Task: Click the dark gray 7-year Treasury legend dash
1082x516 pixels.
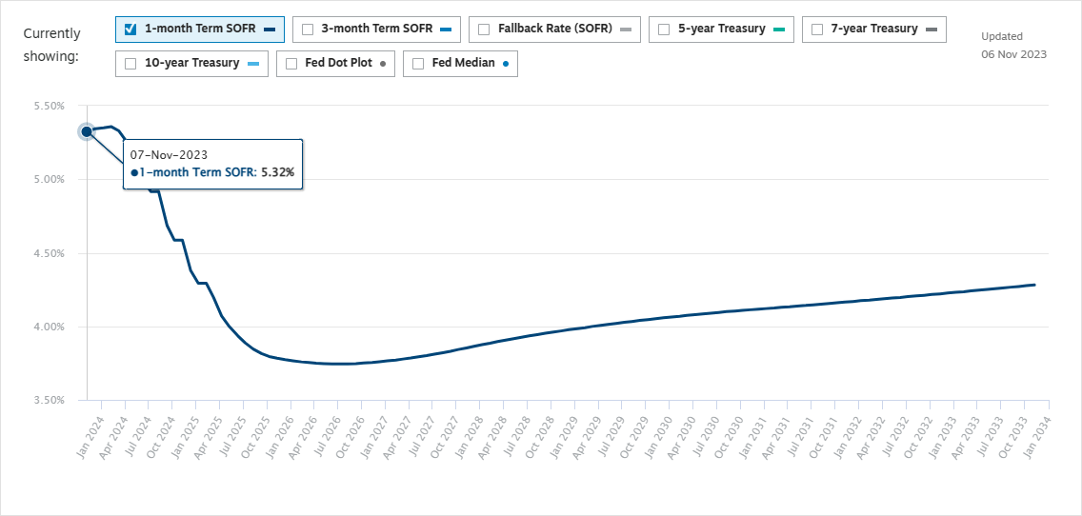Action: [x=931, y=30]
